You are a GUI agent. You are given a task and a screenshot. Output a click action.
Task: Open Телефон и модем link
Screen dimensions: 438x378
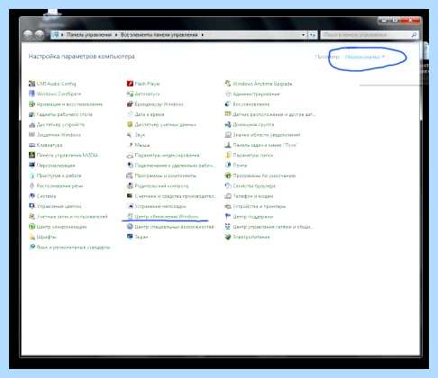253,196
